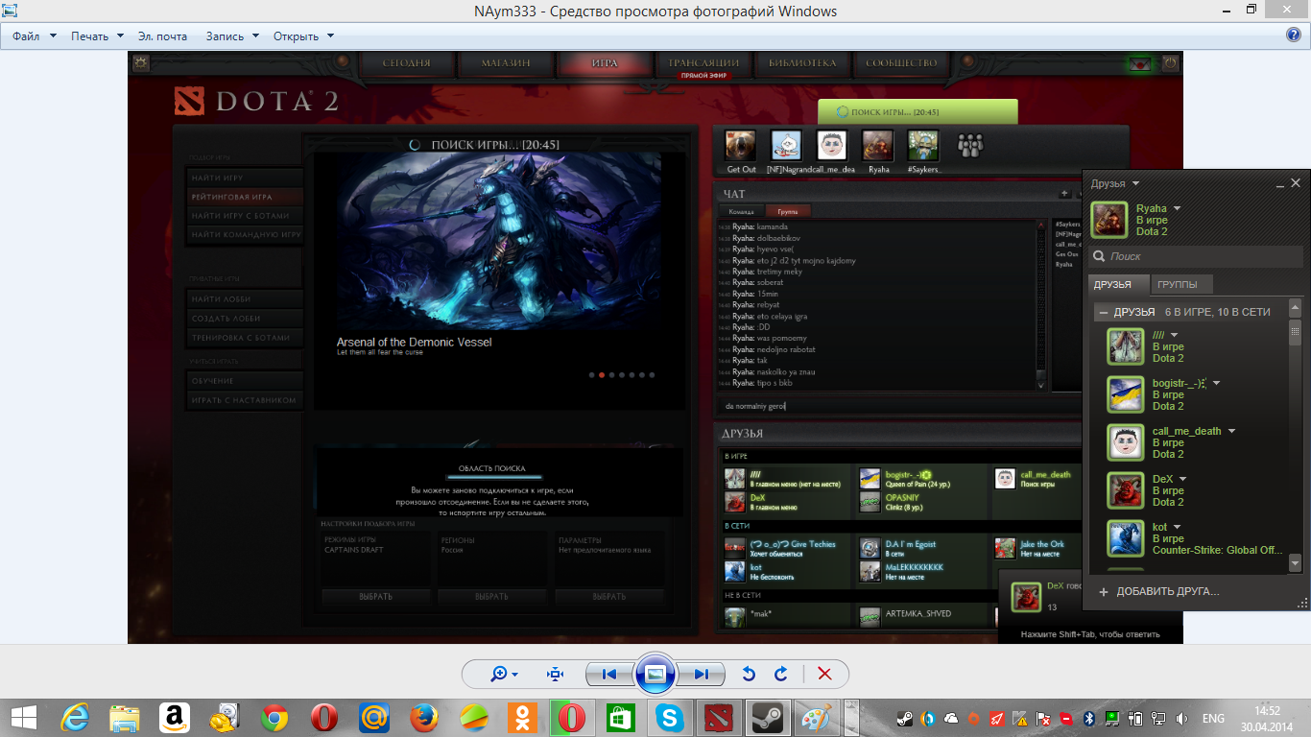The width and height of the screenshot is (1311, 737).
Task: Go to next photo in viewer
Action: tap(702, 674)
